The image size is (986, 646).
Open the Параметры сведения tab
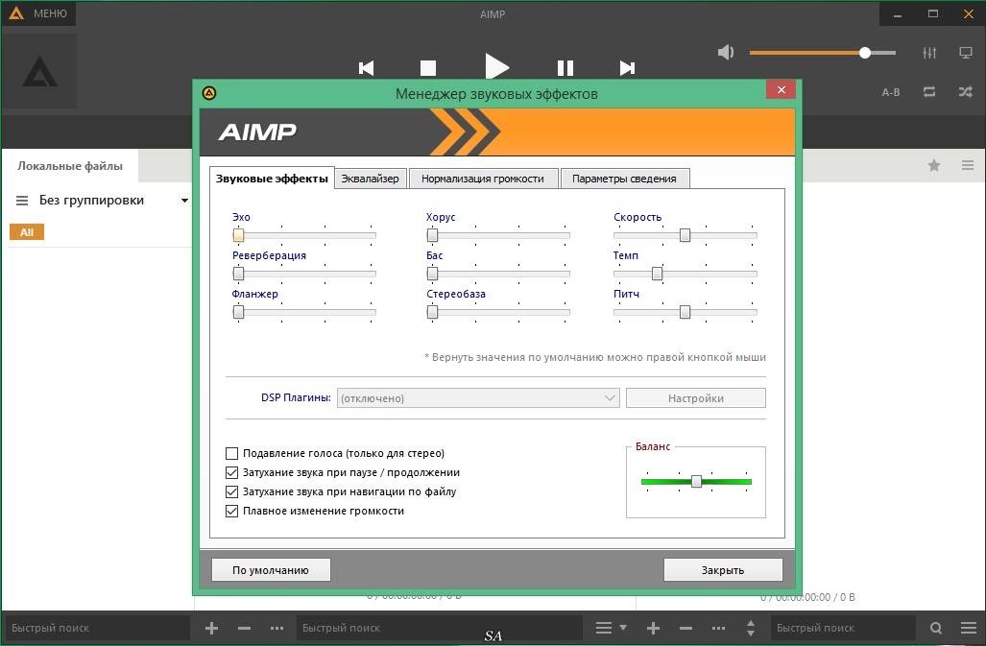point(624,179)
